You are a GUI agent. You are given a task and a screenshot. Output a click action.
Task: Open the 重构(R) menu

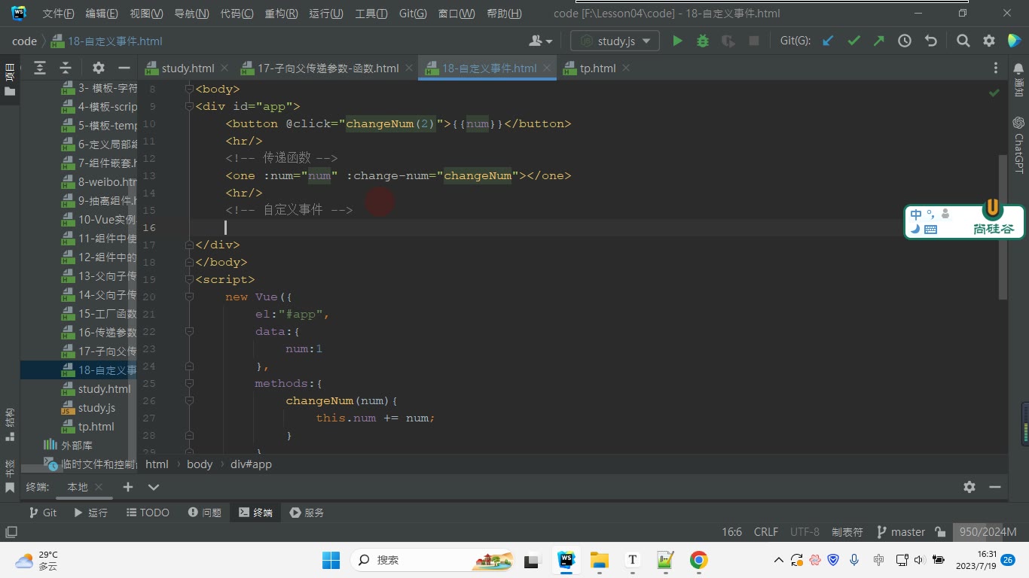281,14
